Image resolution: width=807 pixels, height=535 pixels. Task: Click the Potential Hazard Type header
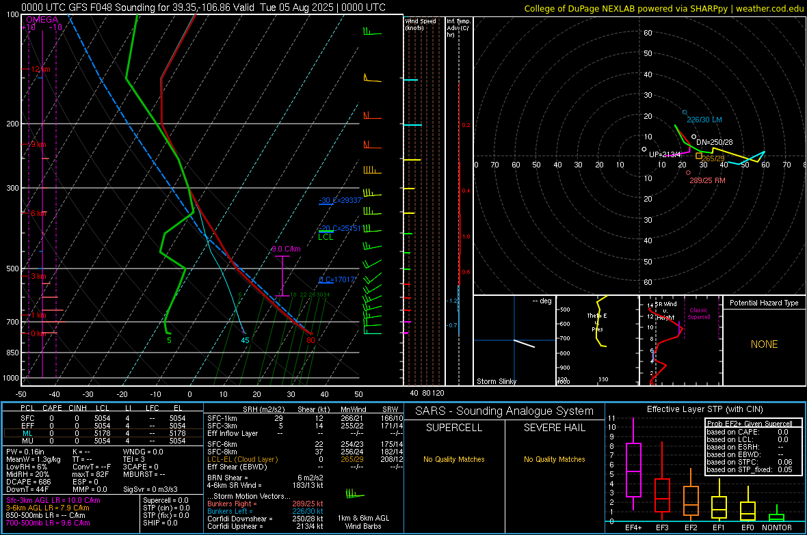[764, 303]
